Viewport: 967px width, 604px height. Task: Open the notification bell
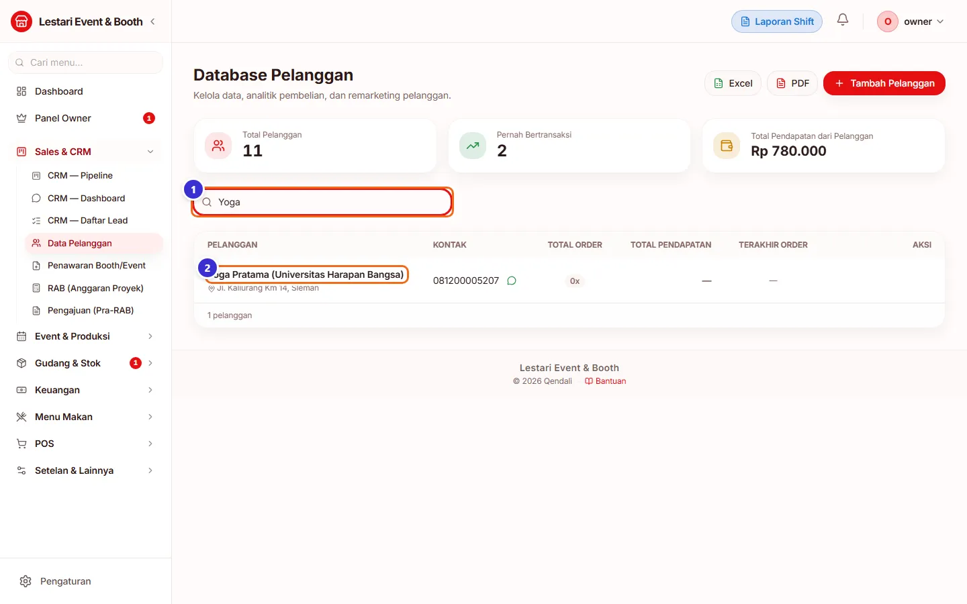coord(843,20)
